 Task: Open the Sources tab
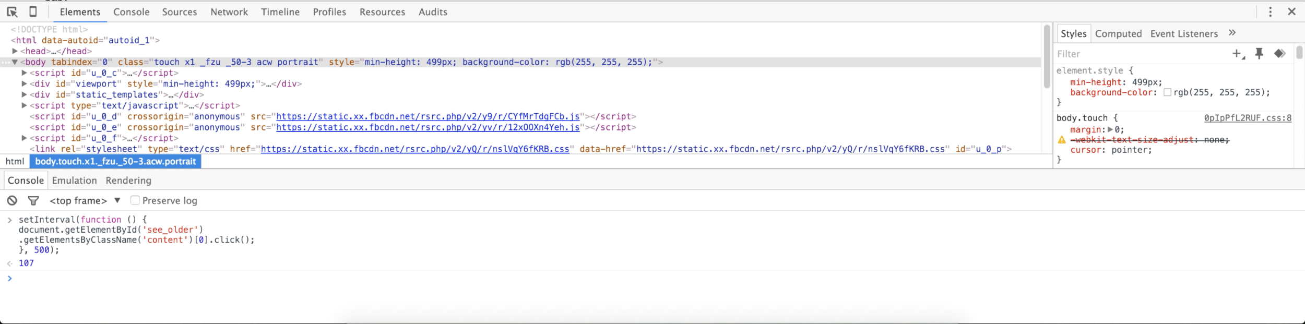pyautogui.click(x=180, y=12)
